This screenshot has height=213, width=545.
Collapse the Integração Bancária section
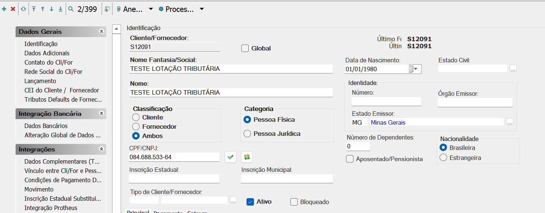(101, 114)
